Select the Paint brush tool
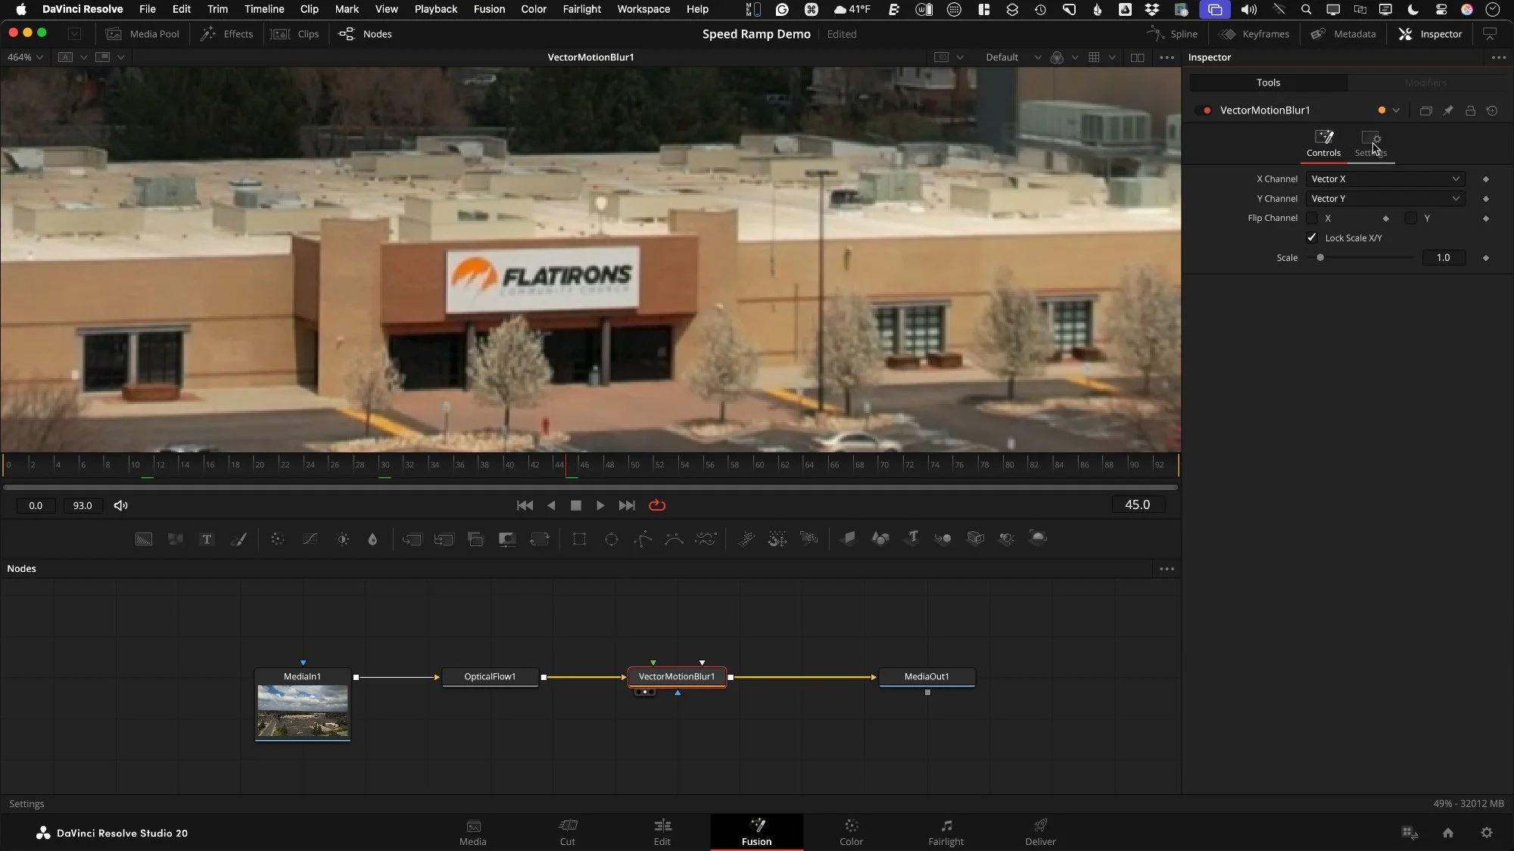The height and width of the screenshot is (851, 1514). pyautogui.click(x=238, y=539)
